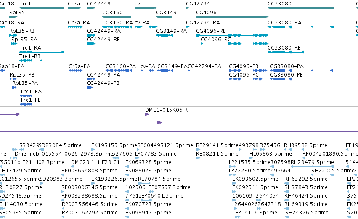Click the DMG2B.1_1.E23.C1 label
Viewport: 358px width, 219px height.
[95, 162]
